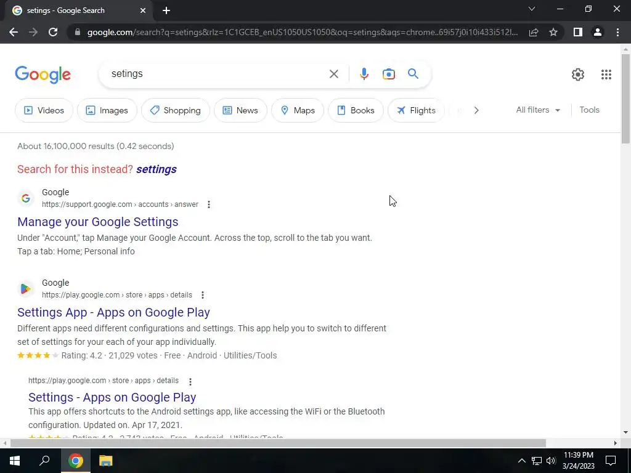
Task: Open the Windows Start menu
Action: [x=15, y=461]
